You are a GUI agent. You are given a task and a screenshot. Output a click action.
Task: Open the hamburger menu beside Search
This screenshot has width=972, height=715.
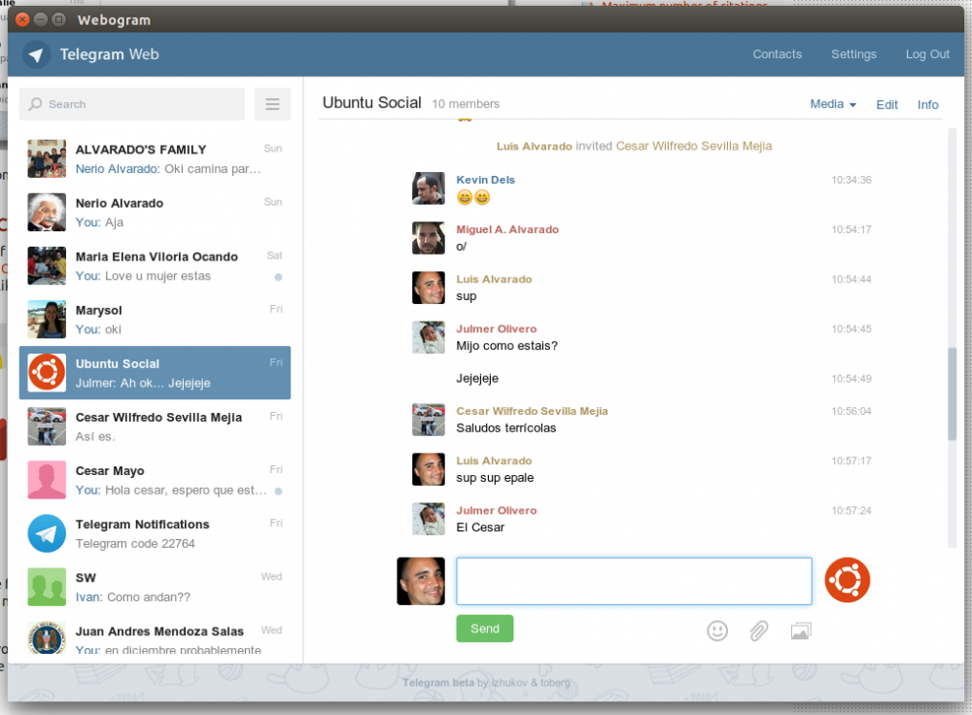point(272,104)
